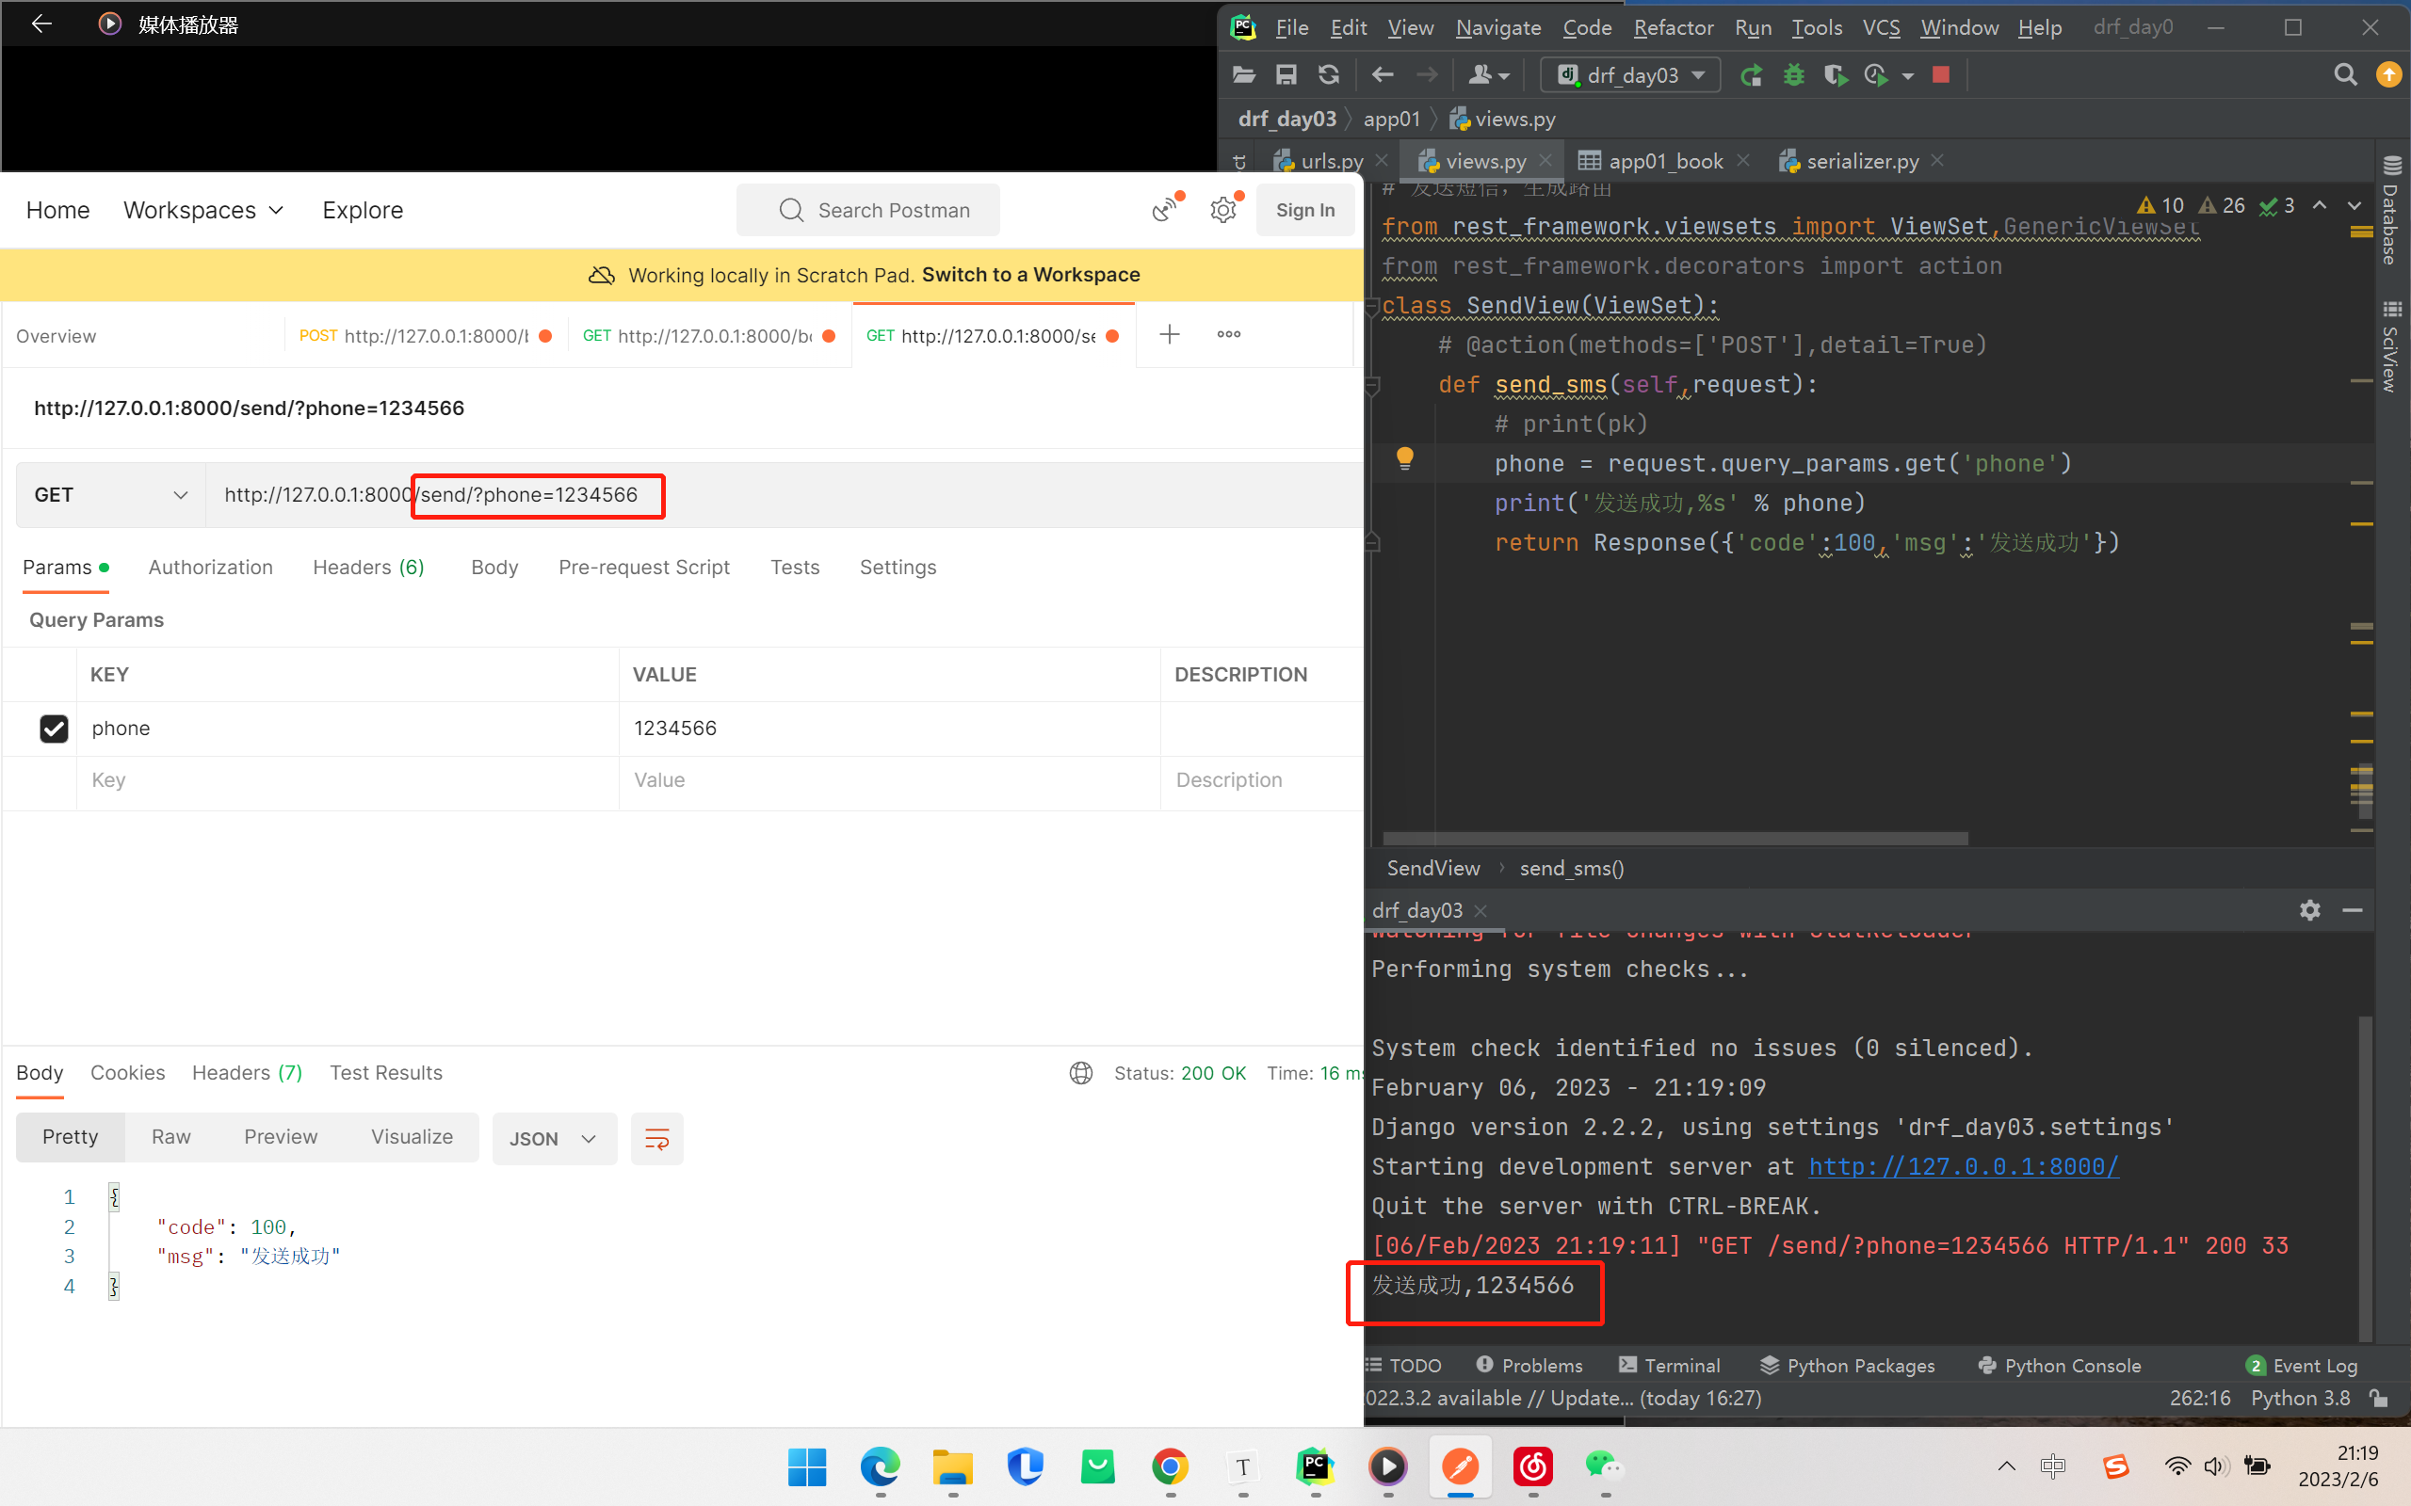Open the http://127.0.0.1:8000/ console link
Viewport: 2411px width, 1506px height.
[x=1964, y=1166]
